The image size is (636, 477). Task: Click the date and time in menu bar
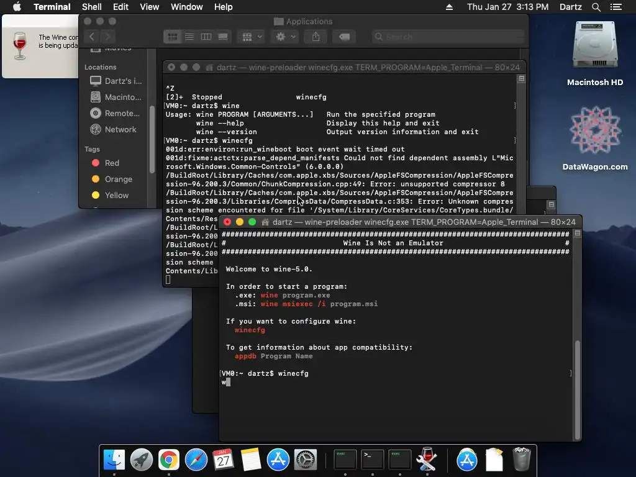pos(507,7)
